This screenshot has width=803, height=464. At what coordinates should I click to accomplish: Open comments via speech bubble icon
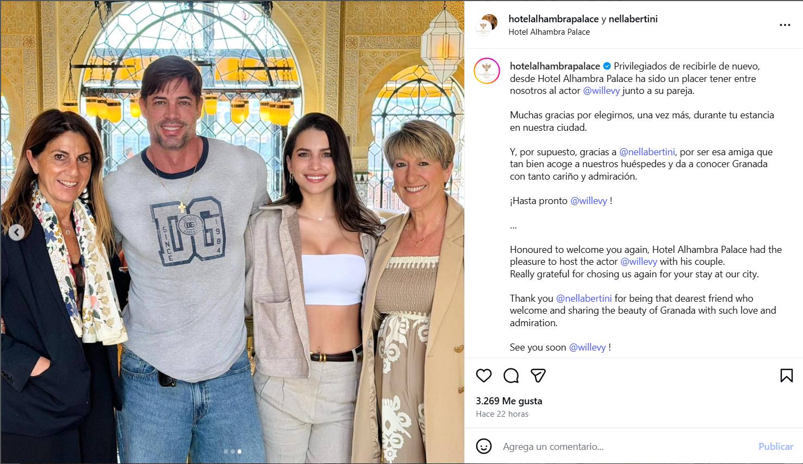click(511, 376)
